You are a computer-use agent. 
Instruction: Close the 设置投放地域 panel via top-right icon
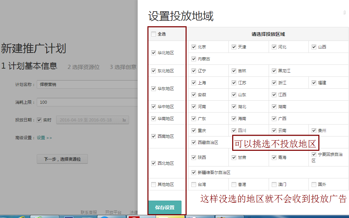tap(345, 13)
